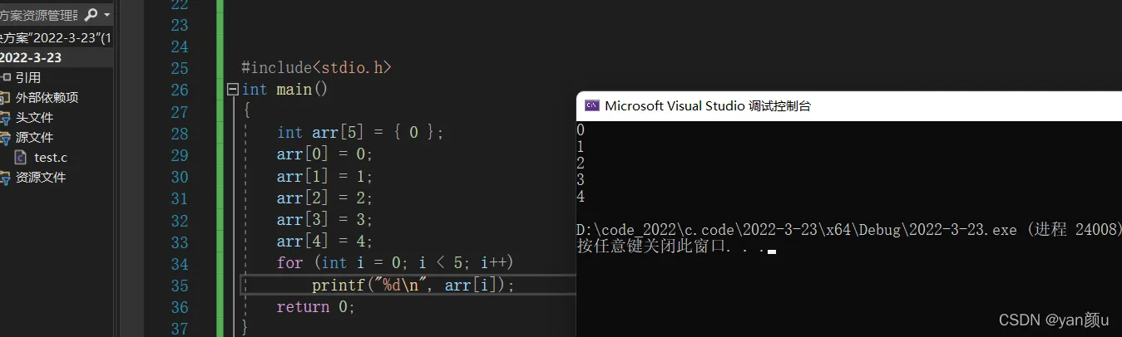Select the 源文件 tree item
Viewport: 1122px width, 337px height.
[x=35, y=137]
